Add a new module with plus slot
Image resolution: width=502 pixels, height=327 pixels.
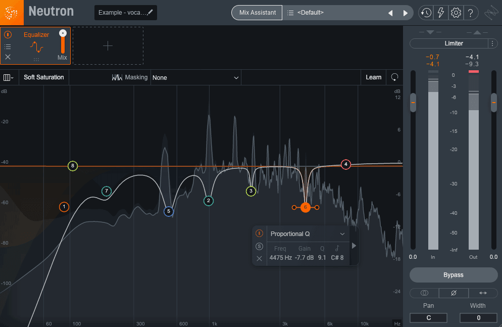tap(108, 46)
